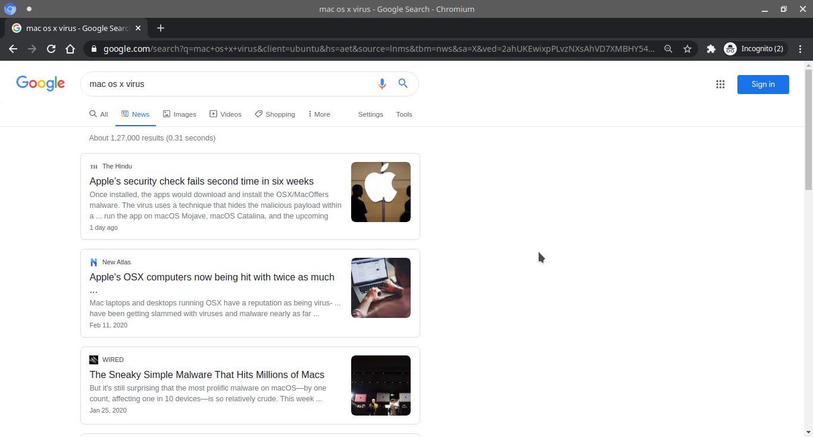The height and width of the screenshot is (437, 813).
Task: Click the scrollbar up arrow
Action: point(808,65)
